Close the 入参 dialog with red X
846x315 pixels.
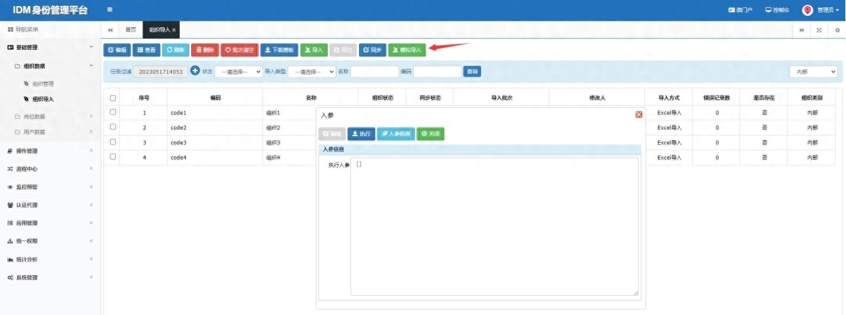639,114
